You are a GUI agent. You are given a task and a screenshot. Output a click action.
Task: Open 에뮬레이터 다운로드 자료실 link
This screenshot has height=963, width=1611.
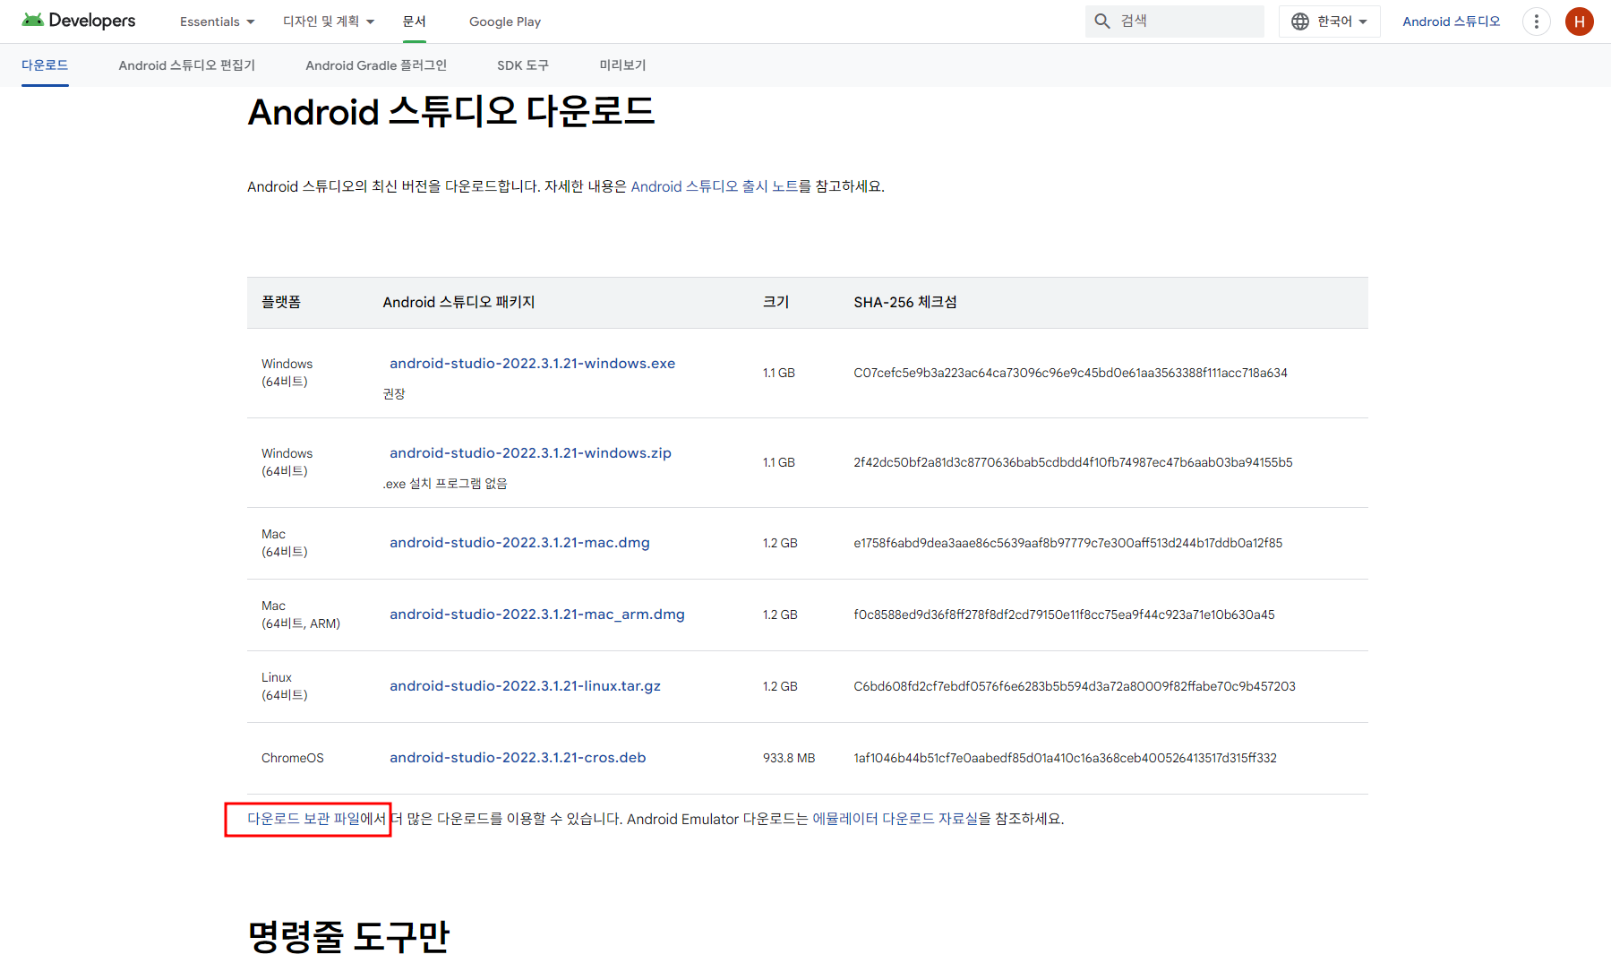pos(895,819)
